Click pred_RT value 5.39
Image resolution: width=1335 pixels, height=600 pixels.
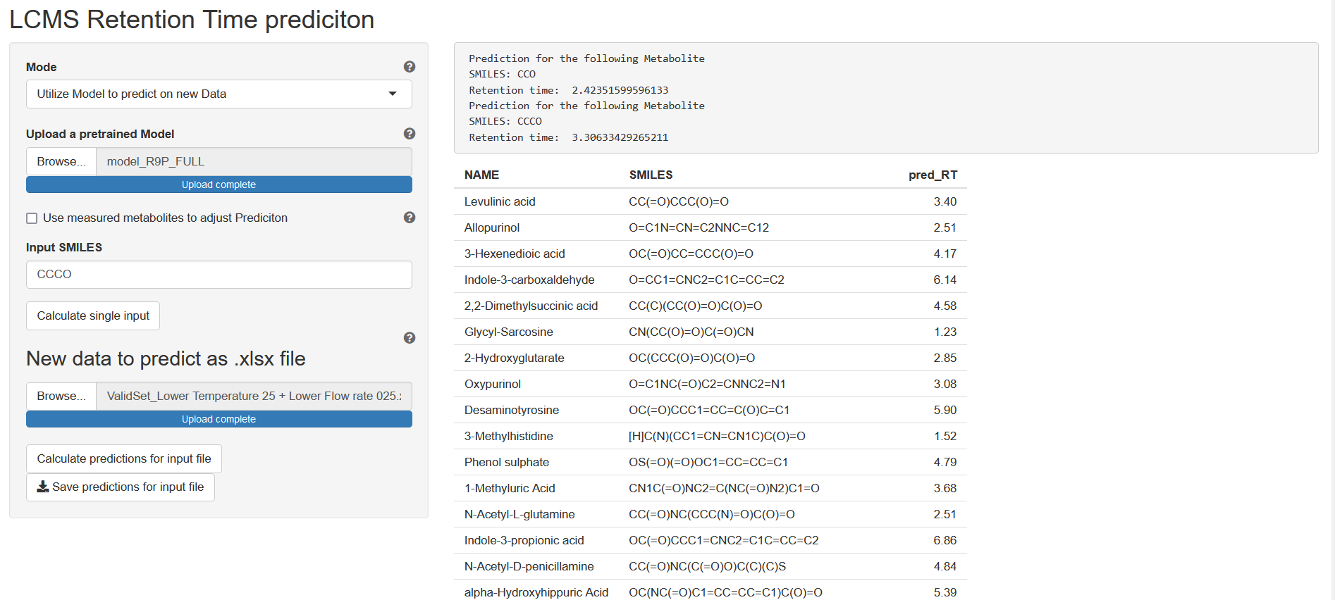(945, 592)
